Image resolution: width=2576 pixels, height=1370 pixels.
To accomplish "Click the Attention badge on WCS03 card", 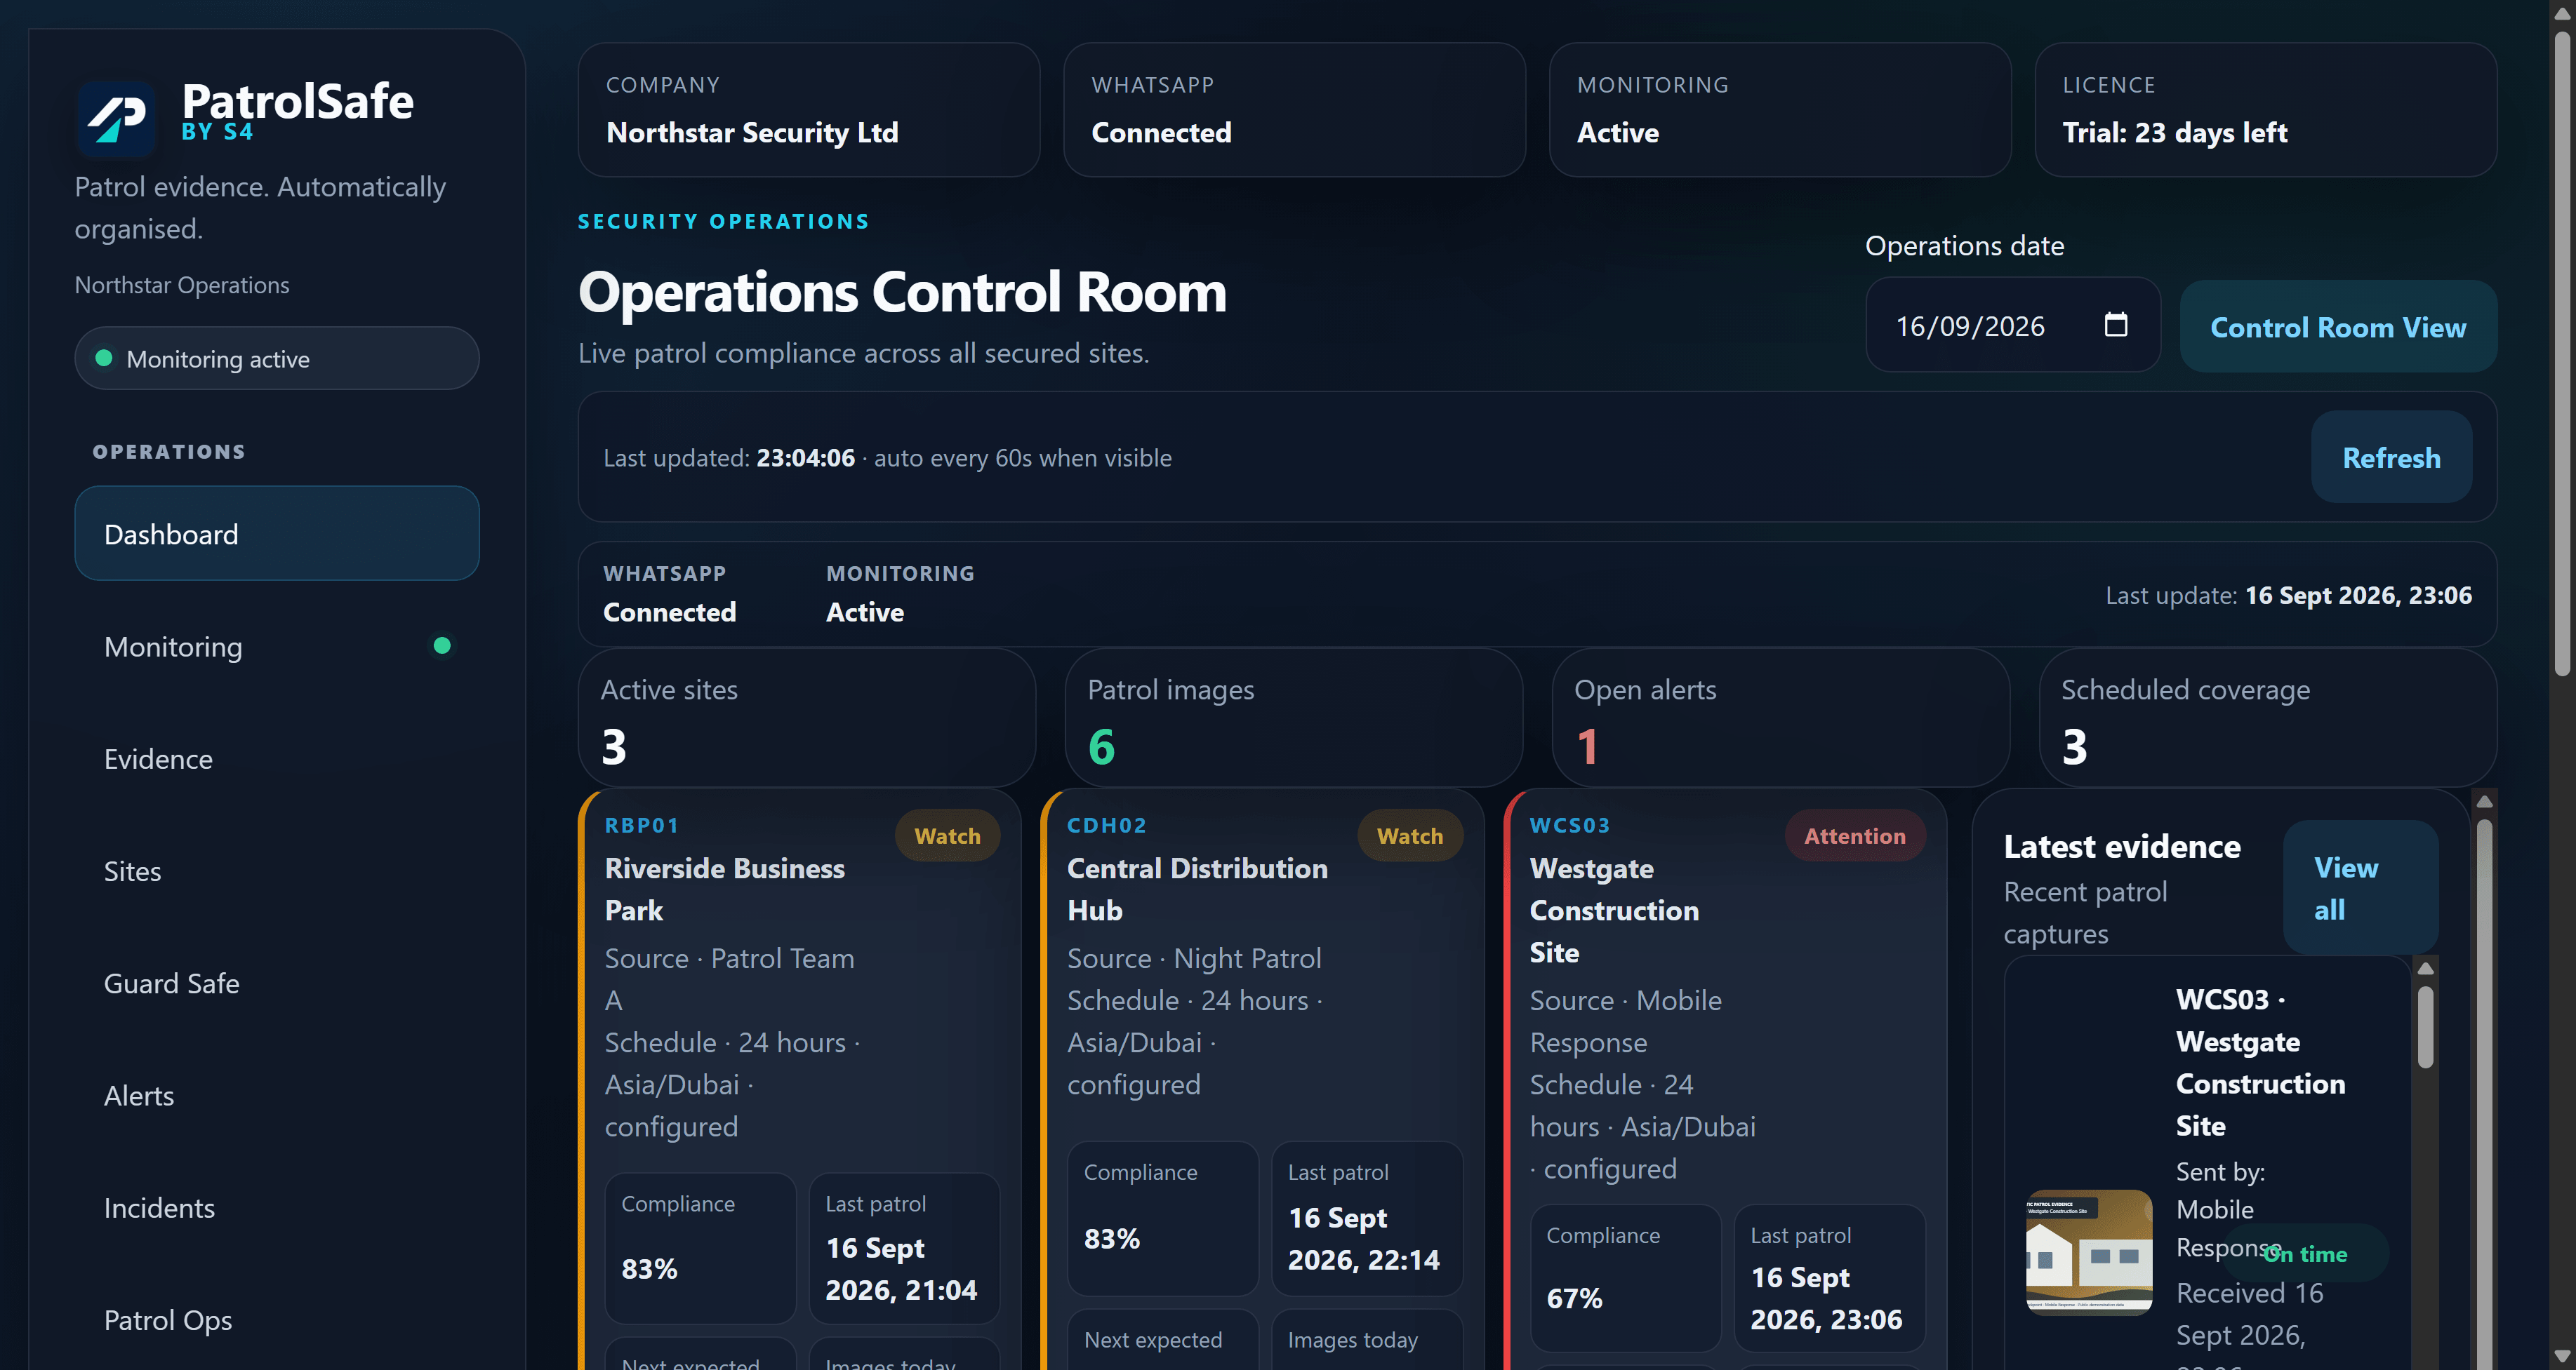I will [1855, 835].
